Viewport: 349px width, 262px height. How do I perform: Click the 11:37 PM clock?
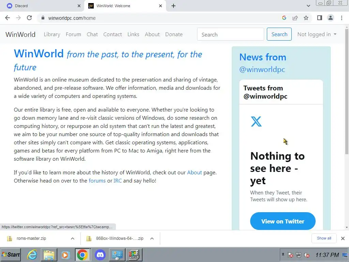pos(327,255)
